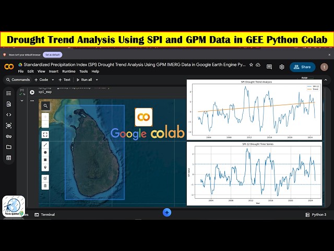Toggle map fullscreen view
This screenshot has height=251, width=334.
tap(45, 134)
